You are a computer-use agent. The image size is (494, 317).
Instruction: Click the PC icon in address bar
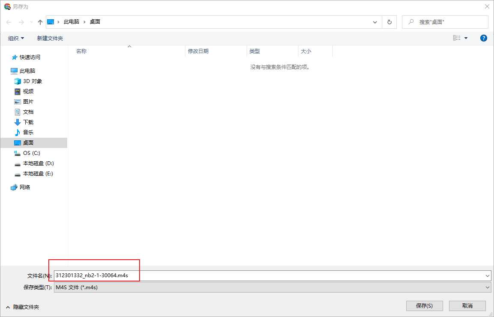(x=51, y=22)
